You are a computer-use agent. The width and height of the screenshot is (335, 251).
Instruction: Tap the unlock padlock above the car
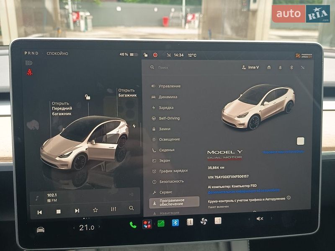88,97
